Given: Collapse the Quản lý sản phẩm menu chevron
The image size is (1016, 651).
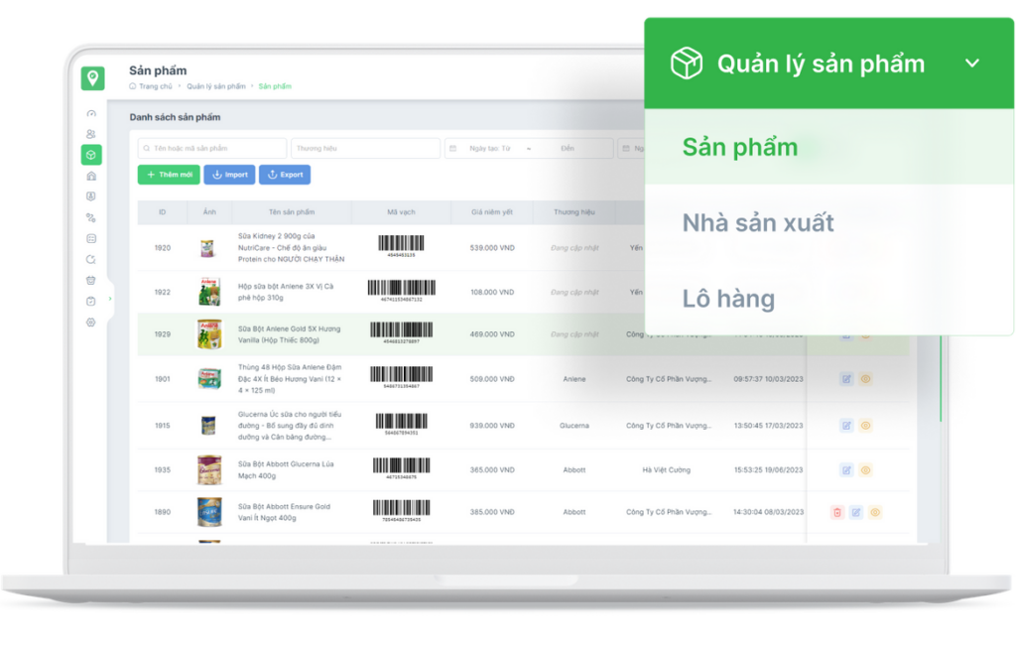Looking at the screenshot, I should click(x=972, y=64).
